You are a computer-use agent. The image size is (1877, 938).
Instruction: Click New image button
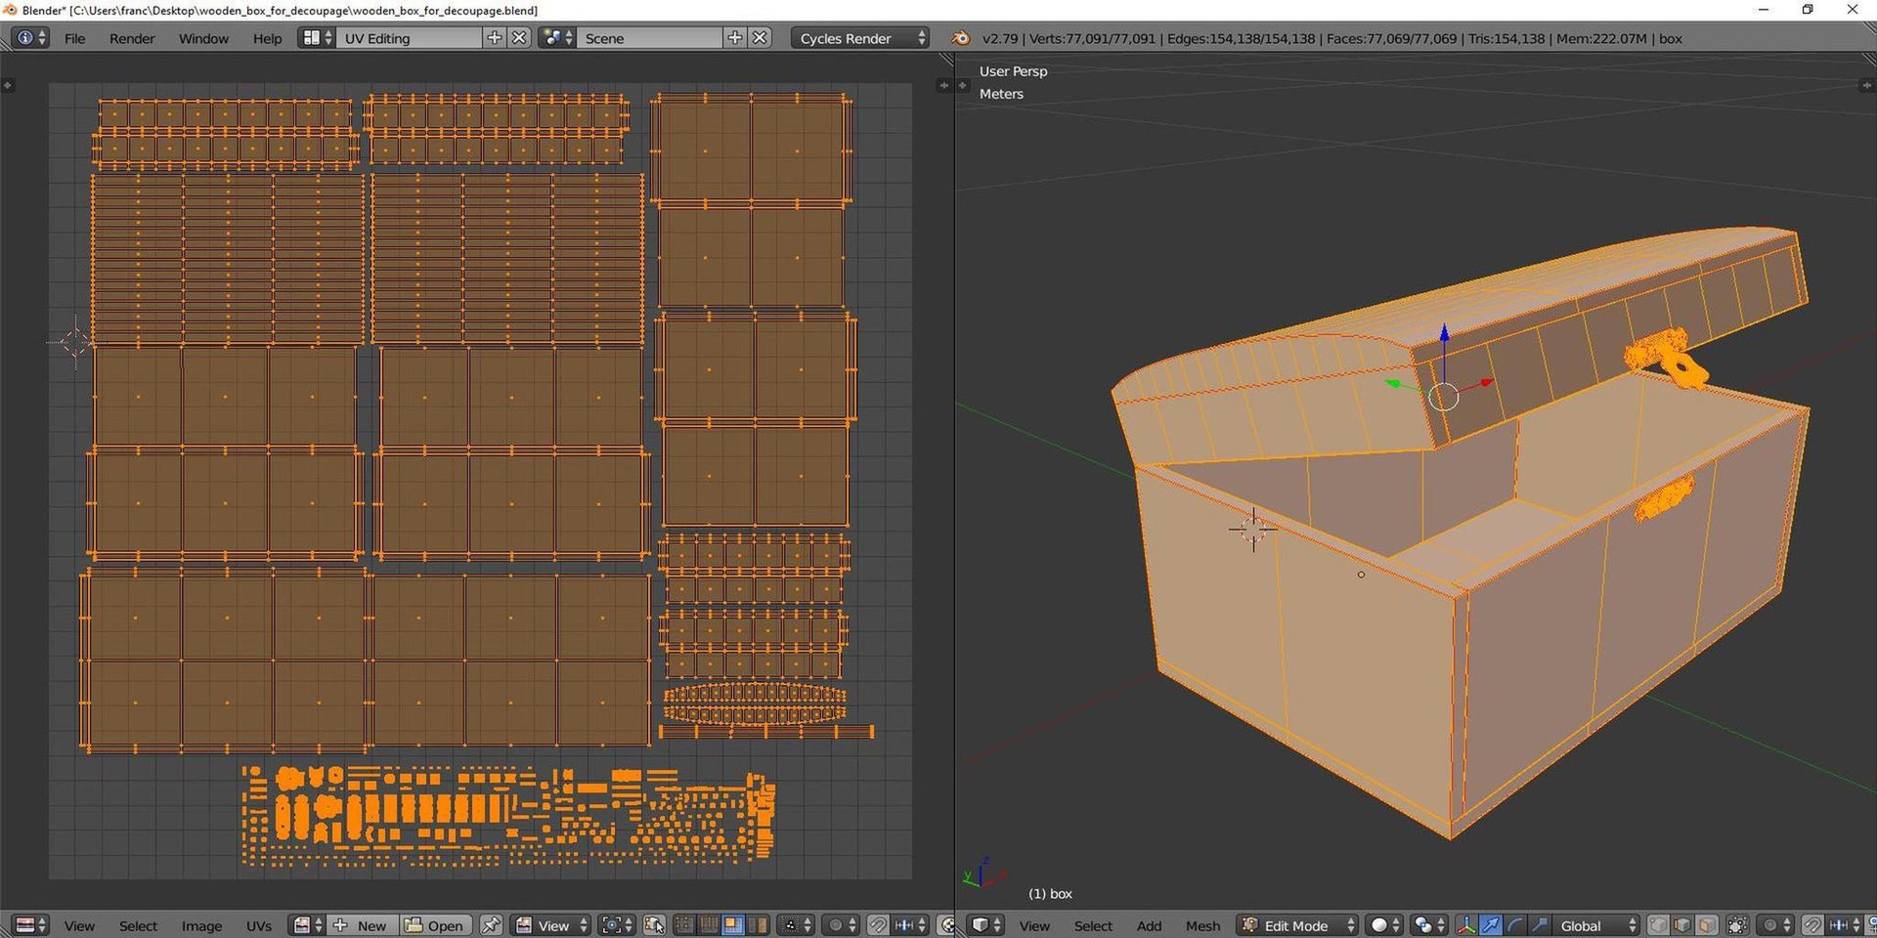pos(361,925)
